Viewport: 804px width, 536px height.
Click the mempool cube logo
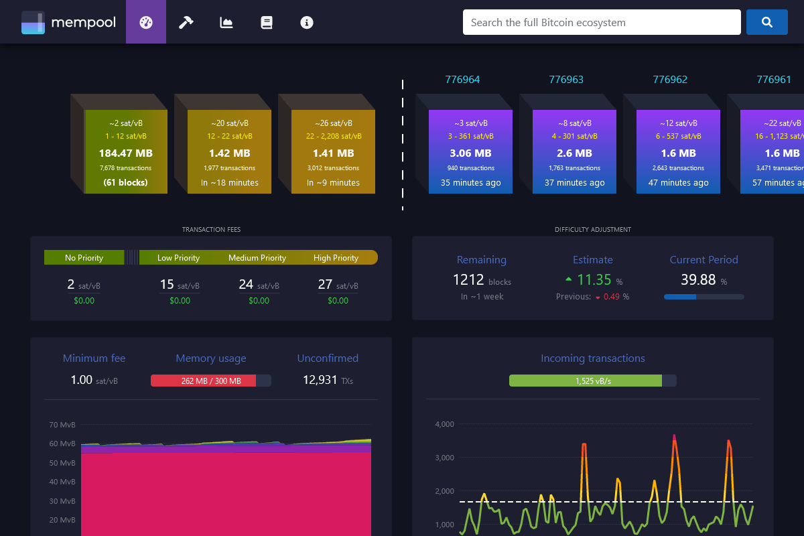pos(33,21)
